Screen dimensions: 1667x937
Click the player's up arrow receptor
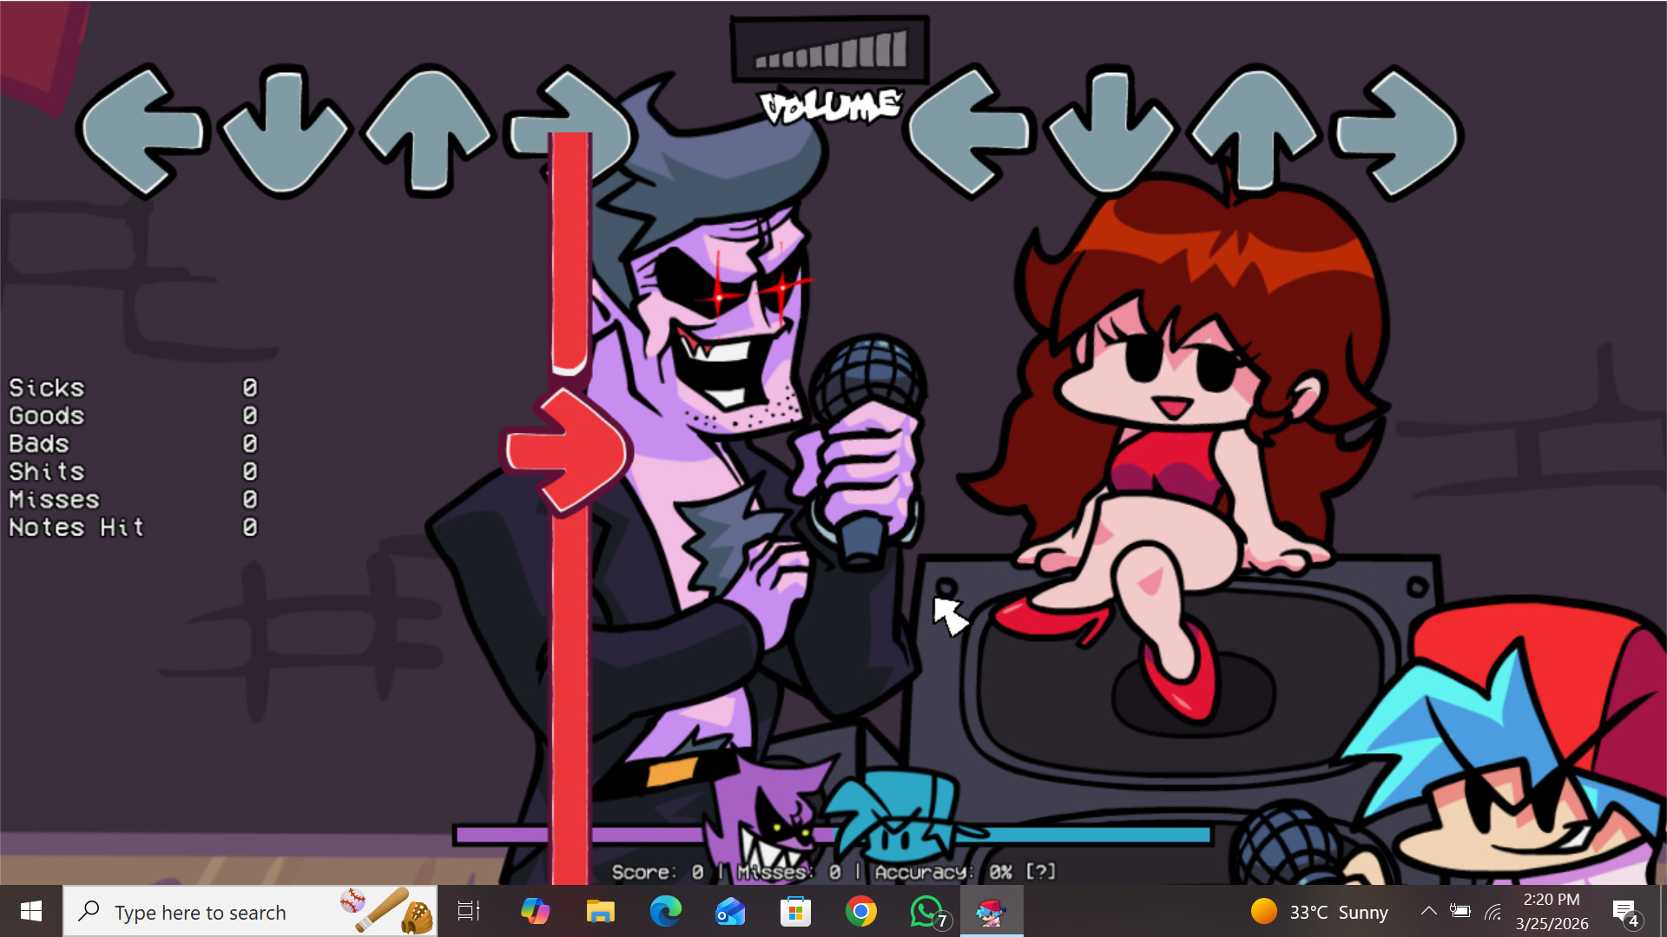1255,130
